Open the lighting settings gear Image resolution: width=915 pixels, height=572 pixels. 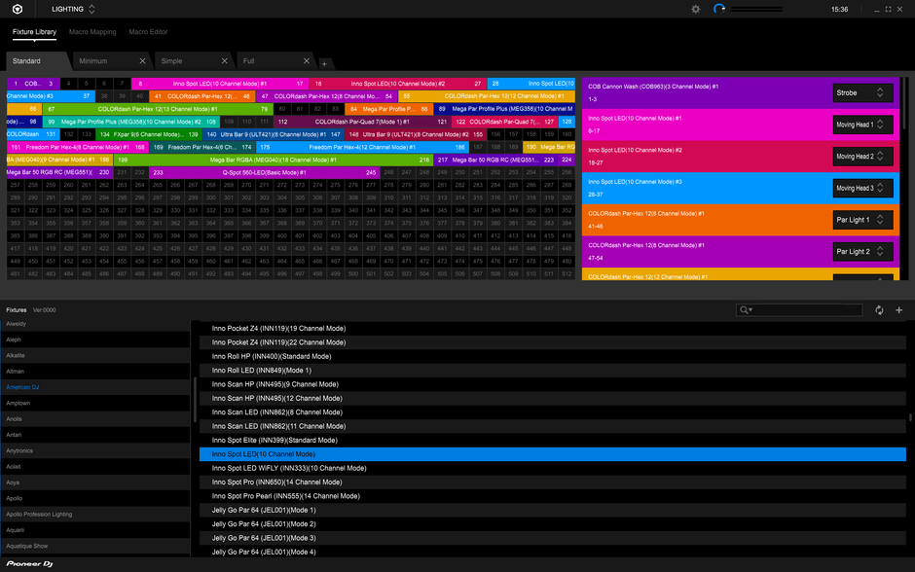click(695, 9)
